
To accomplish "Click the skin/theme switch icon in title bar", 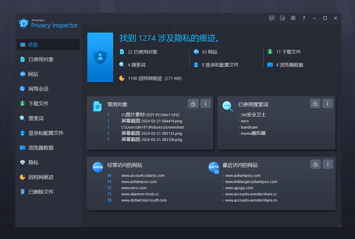I will coord(282,18).
